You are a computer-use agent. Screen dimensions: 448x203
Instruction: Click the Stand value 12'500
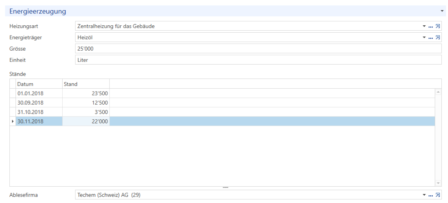pyautogui.click(x=86, y=103)
